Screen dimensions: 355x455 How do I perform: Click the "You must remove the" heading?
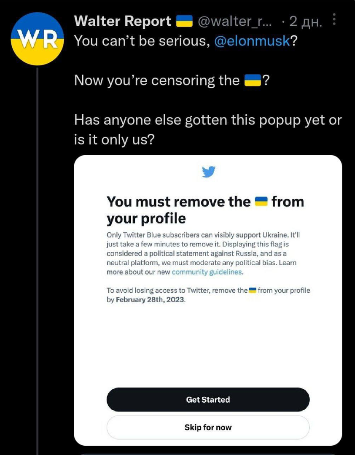pyautogui.click(x=178, y=202)
